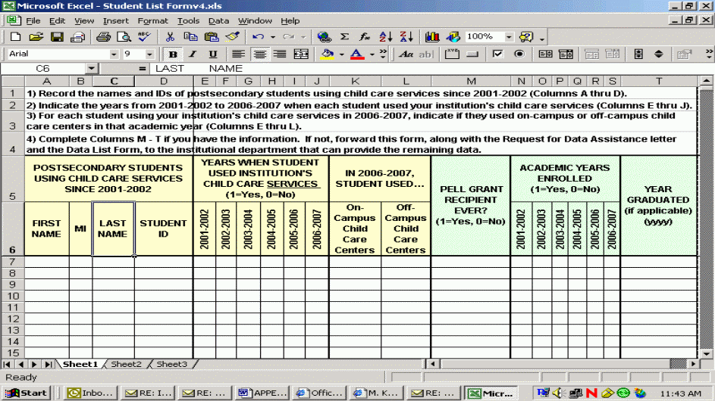Image resolution: width=715 pixels, height=401 pixels.
Task: Click the Merge and Center icon
Action: 301,54
